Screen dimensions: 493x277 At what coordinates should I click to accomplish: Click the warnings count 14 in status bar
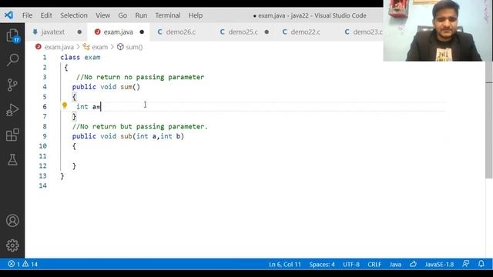30,264
